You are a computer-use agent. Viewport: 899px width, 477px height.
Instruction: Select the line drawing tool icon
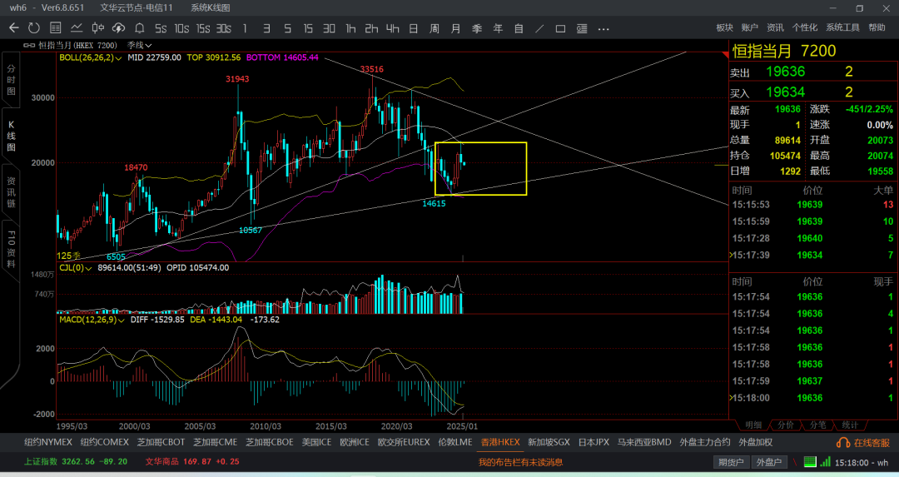point(539,28)
